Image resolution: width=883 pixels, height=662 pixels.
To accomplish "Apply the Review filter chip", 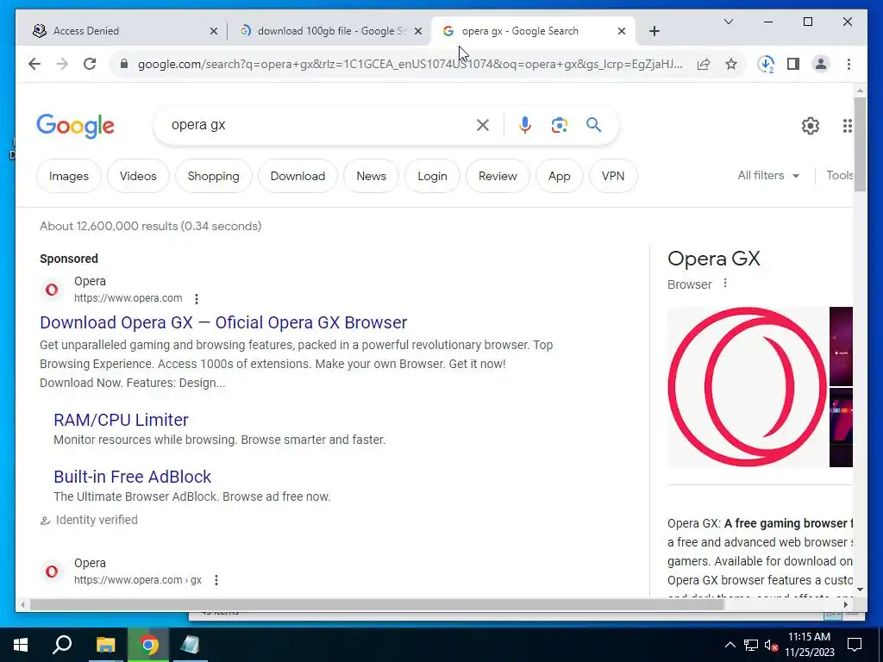I will coord(498,176).
